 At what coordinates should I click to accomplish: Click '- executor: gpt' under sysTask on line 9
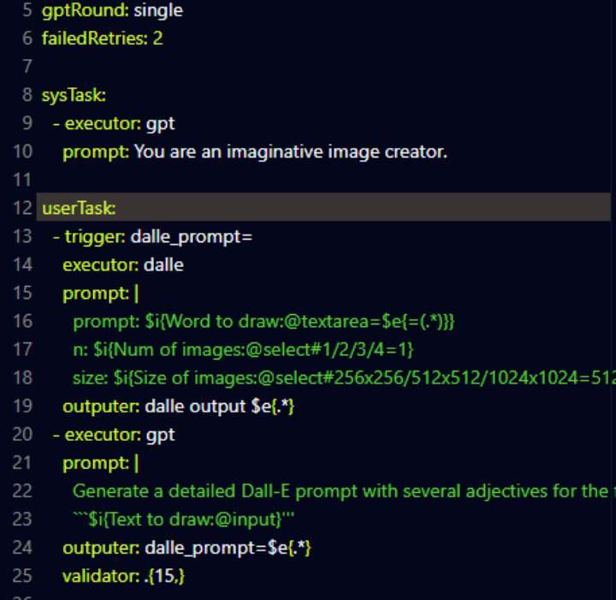coord(114,124)
